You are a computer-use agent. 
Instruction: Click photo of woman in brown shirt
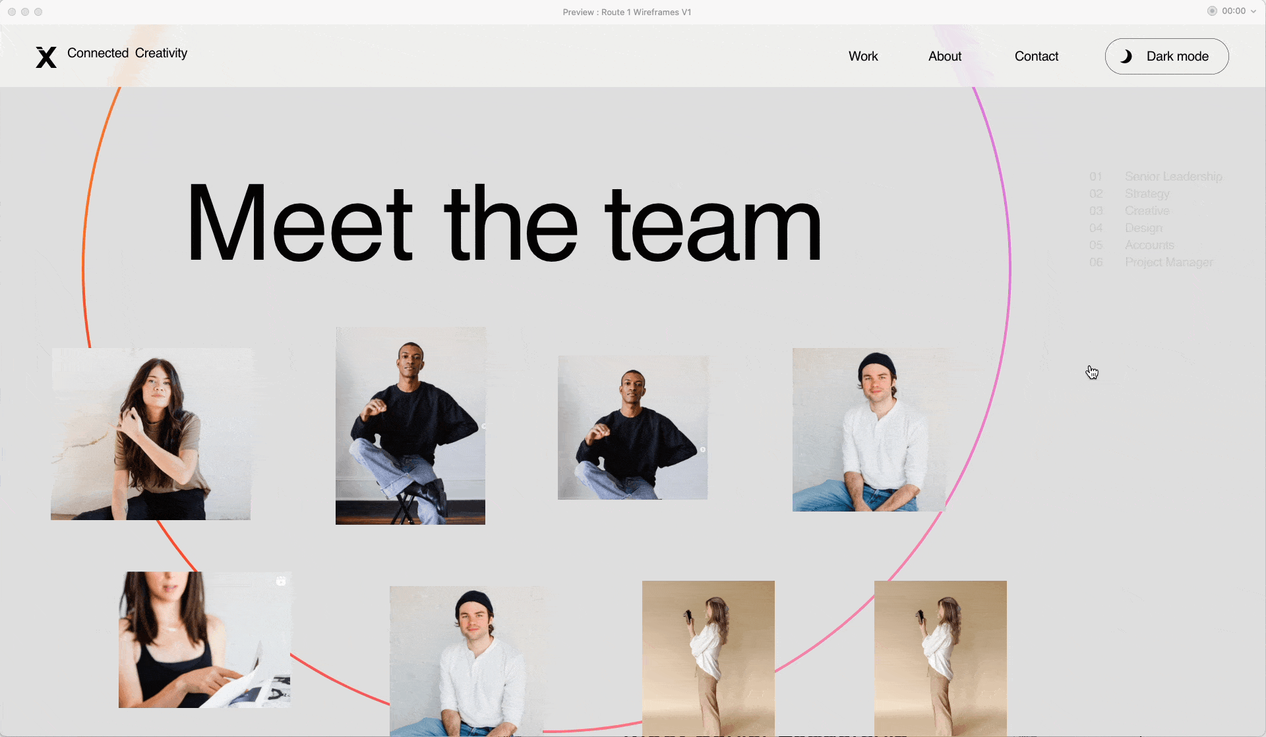click(x=151, y=434)
